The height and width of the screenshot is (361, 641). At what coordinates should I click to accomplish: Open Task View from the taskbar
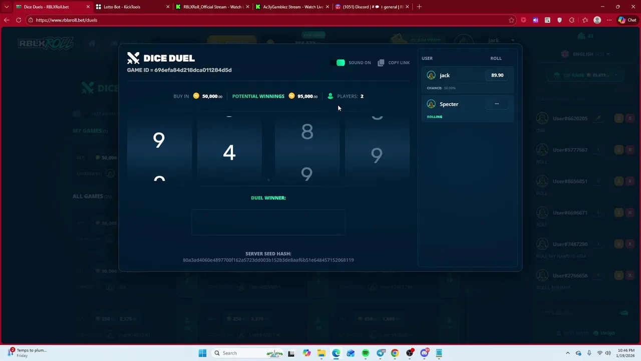291,353
